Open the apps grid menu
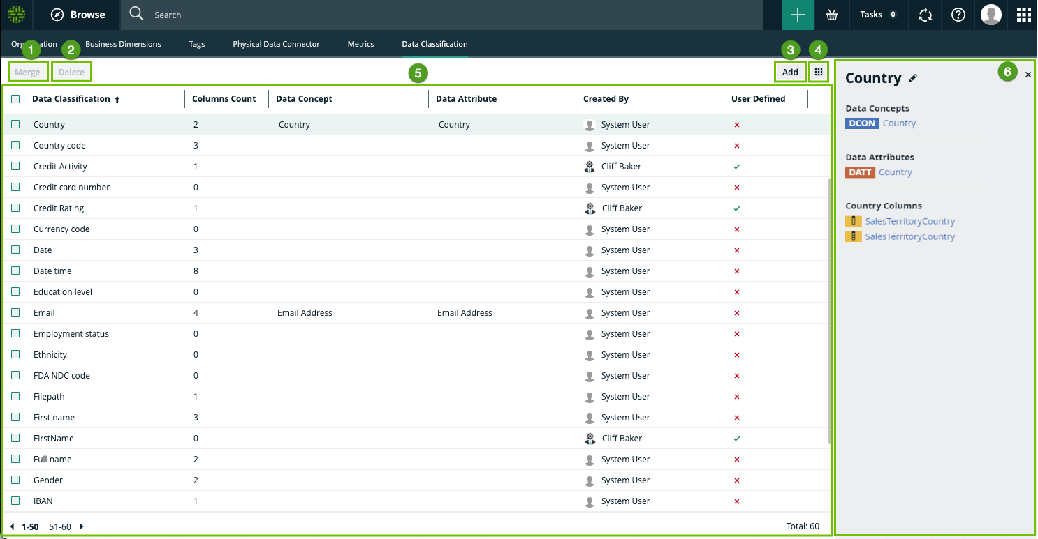Screen dimensions: 1038x539 click(x=1023, y=15)
